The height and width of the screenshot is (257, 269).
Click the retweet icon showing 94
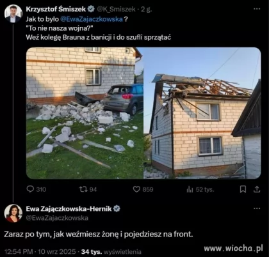(x=82, y=189)
